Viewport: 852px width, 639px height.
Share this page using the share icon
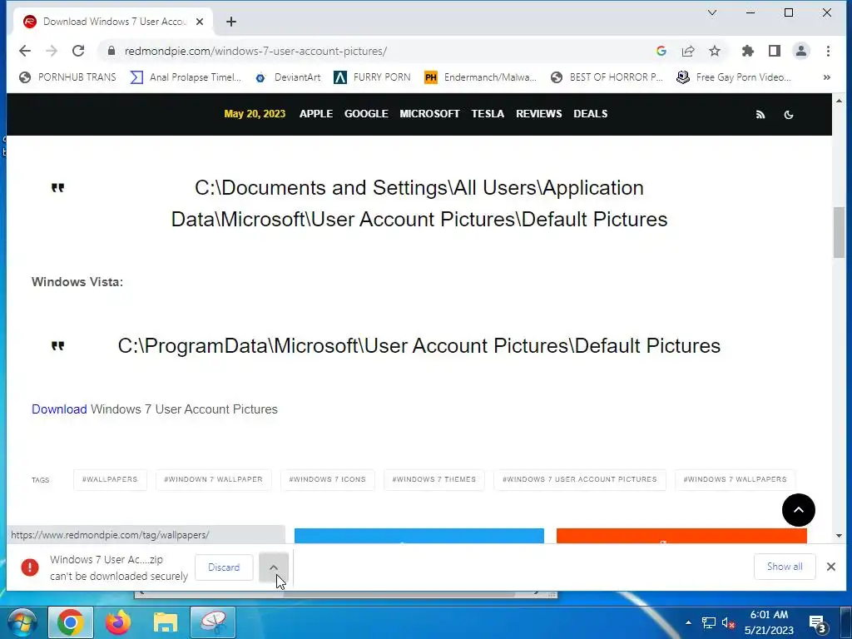(x=688, y=51)
